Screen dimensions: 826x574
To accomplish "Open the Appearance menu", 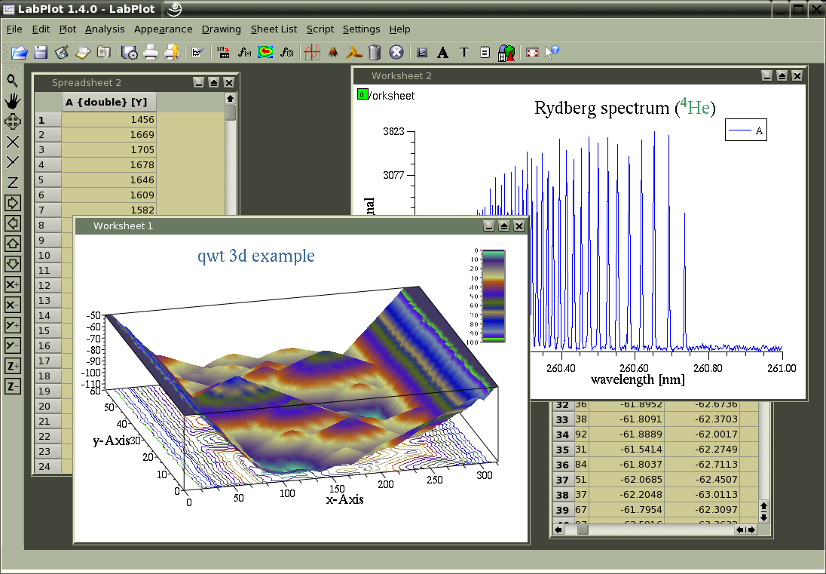I will pos(163,29).
